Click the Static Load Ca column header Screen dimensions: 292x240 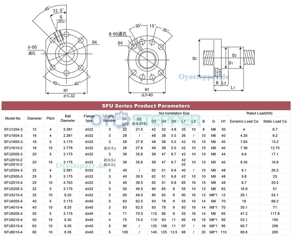pos(275,121)
